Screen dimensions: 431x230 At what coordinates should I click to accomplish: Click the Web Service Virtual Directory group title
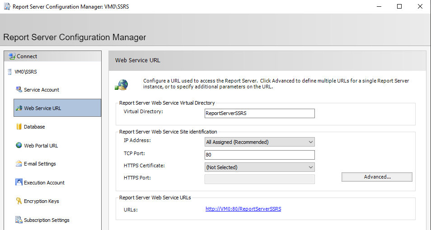(167, 103)
